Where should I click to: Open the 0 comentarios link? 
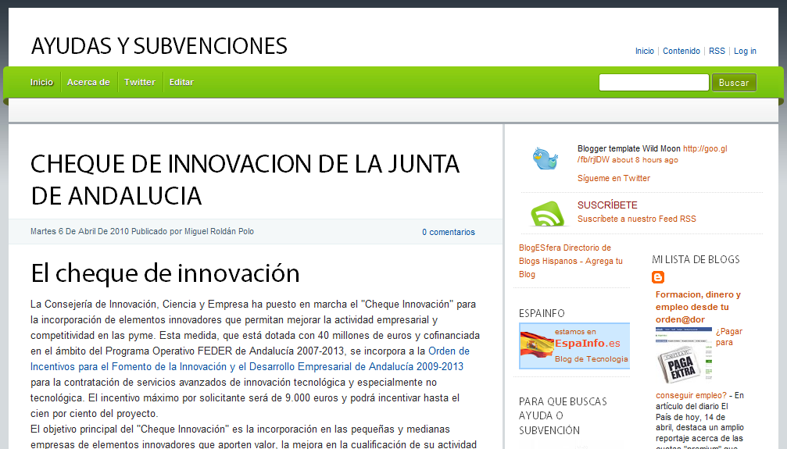coord(449,232)
